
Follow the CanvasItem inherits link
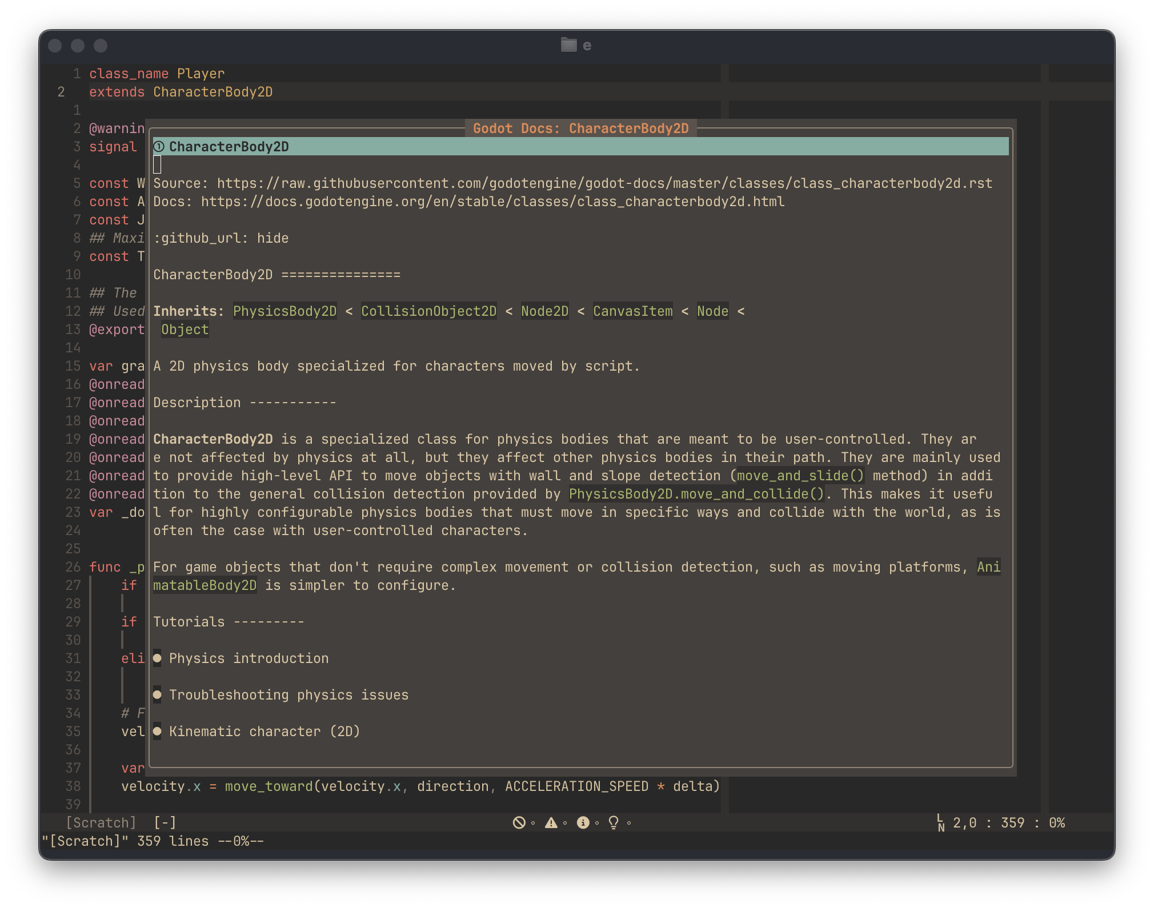pyautogui.click(x=632, y=311)
